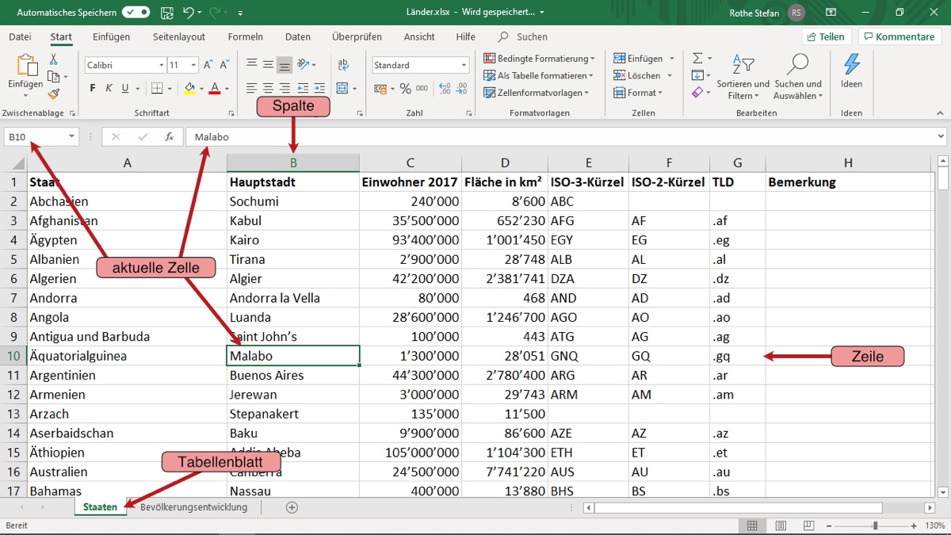The height and width of the screenshot is (535, 951).
Task: Click the zoom slider in status bar
Action: click(875, 526)
